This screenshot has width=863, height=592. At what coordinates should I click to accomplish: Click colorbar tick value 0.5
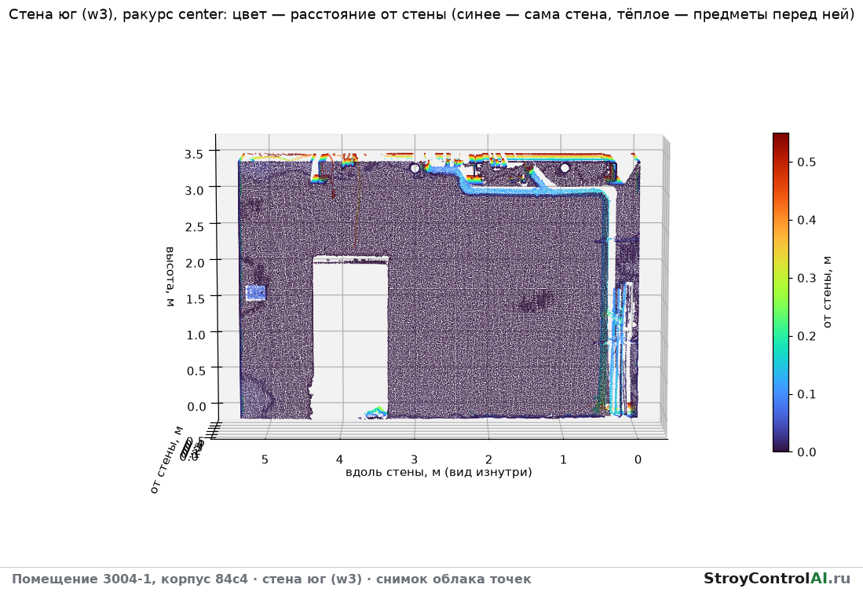pos(806,162)
